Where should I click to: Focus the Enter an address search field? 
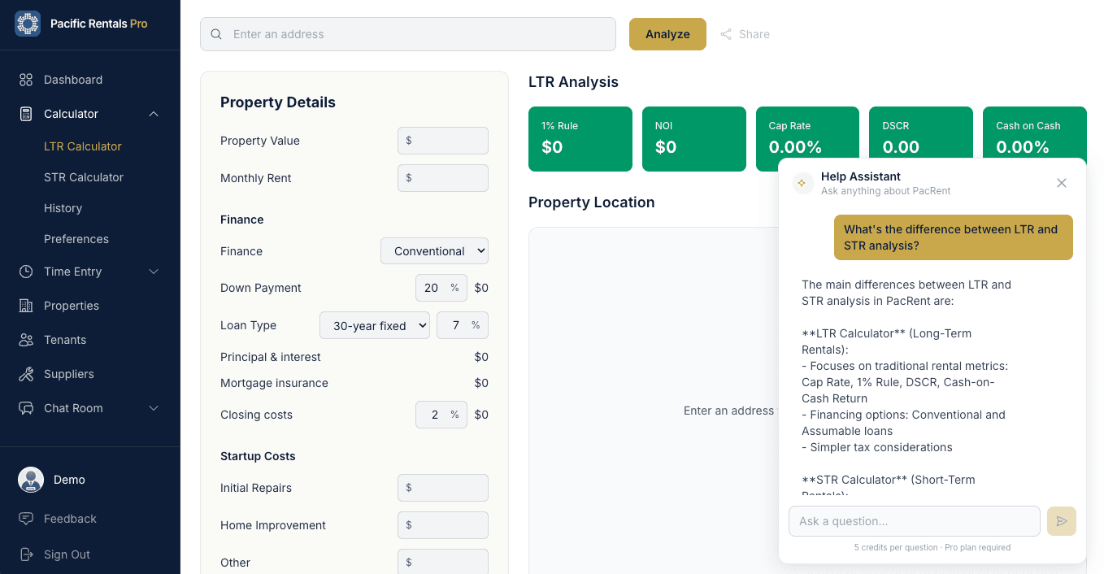coord(408,34)
